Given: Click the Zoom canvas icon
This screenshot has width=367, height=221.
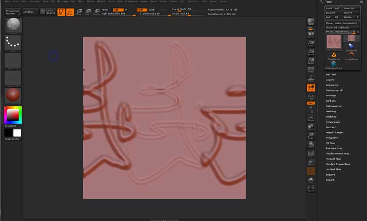Looking at the screenshot, I should pyautogui.click(x=311, y=43).
